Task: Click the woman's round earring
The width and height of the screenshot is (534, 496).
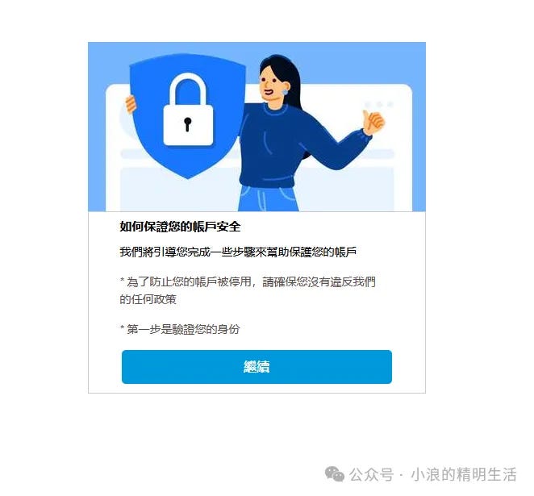Action: [x=285, y=92]
